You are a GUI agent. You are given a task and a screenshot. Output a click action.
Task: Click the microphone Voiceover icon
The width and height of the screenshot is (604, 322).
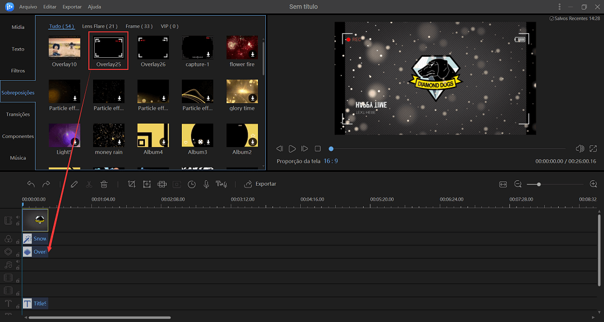[207, 185]
